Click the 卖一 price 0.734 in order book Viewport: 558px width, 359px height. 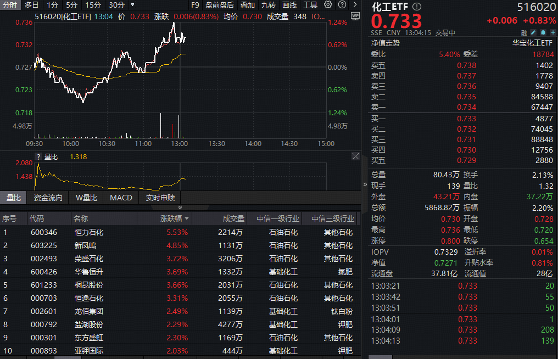(x=466, y=107)
